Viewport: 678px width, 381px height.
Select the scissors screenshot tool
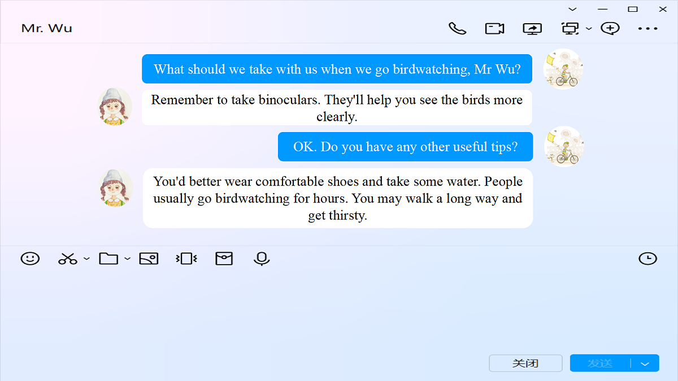tap(67, 259)
